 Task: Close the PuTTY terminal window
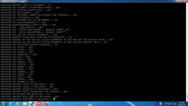tap(185, 1)
